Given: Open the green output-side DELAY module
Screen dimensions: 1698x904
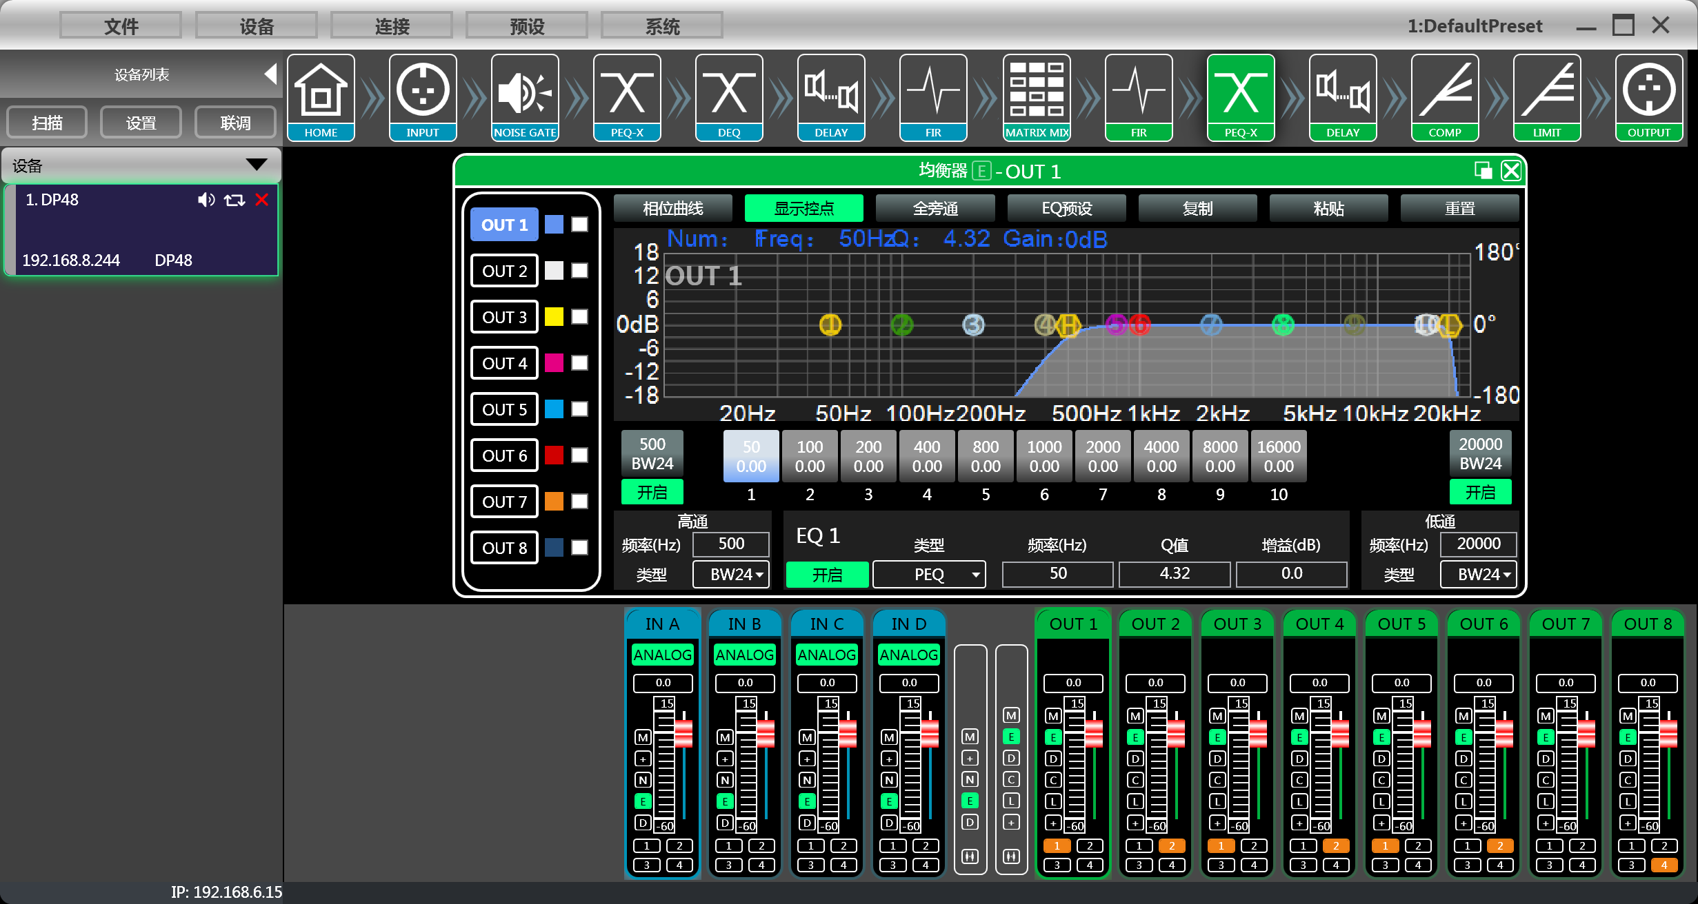Looking at the screenshot, I should 1343,98.
